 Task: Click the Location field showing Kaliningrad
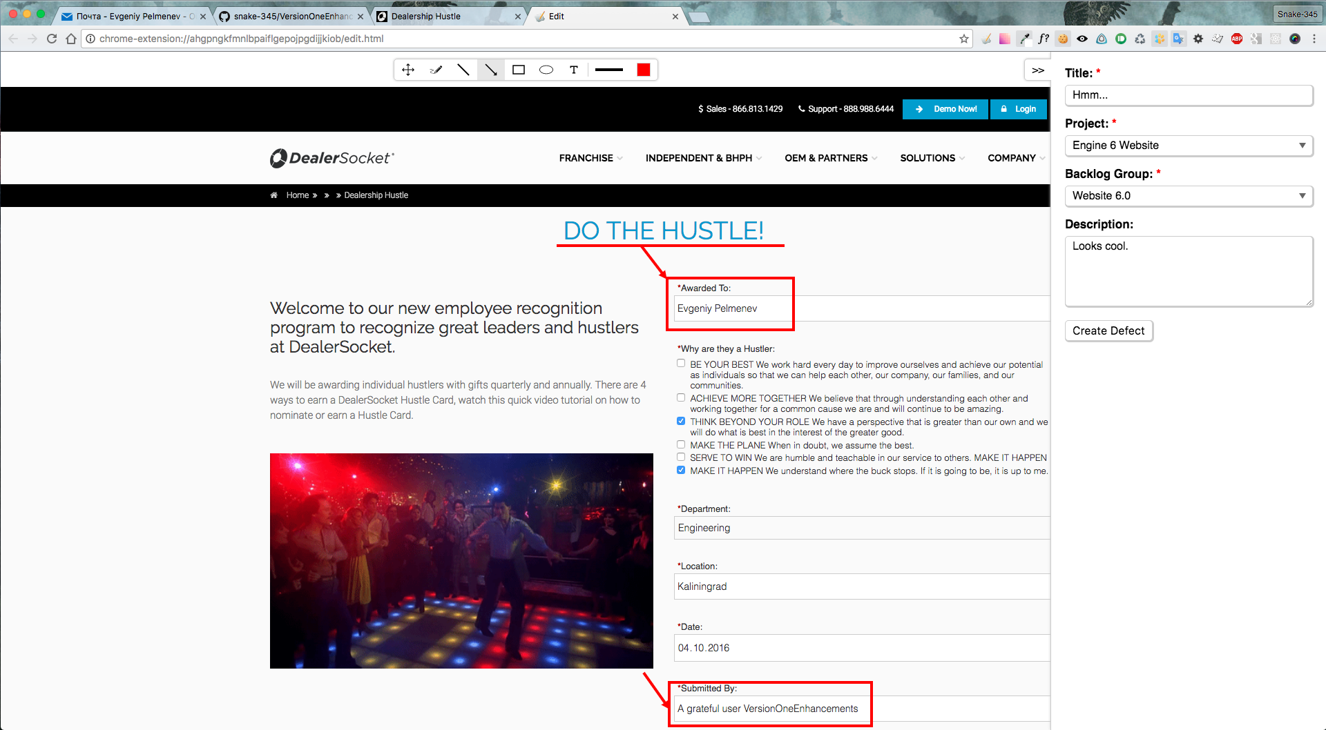click(x=862, y=586)
